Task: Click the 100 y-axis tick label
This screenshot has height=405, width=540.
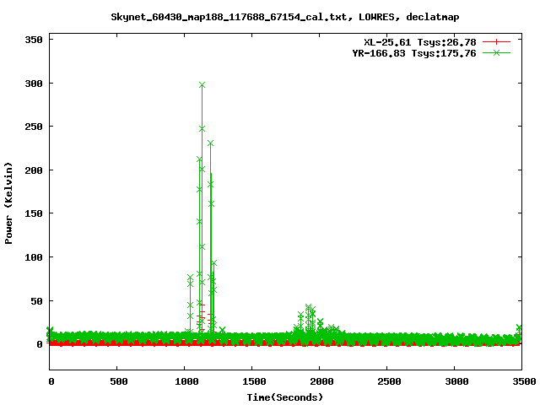Action: [x=34, y=257]
